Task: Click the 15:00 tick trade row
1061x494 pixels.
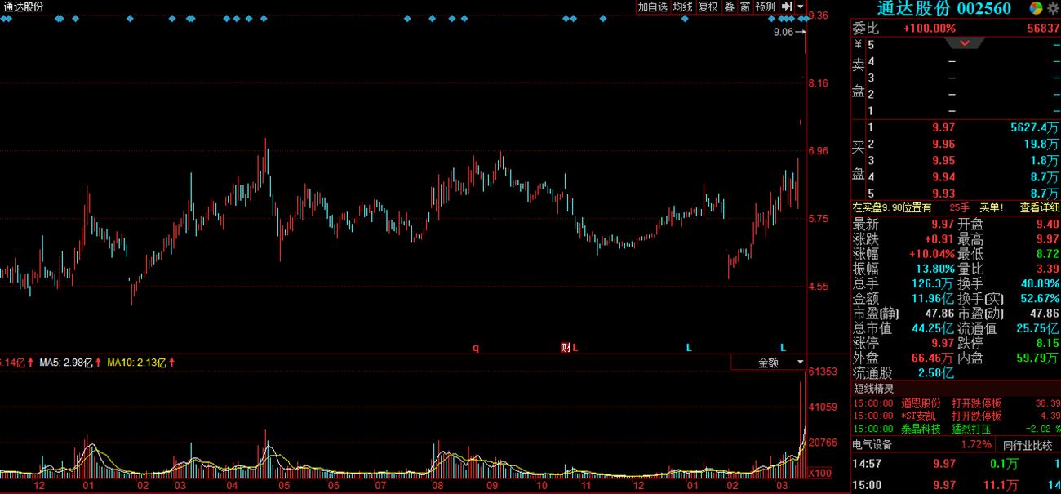Action: point(956,485)
